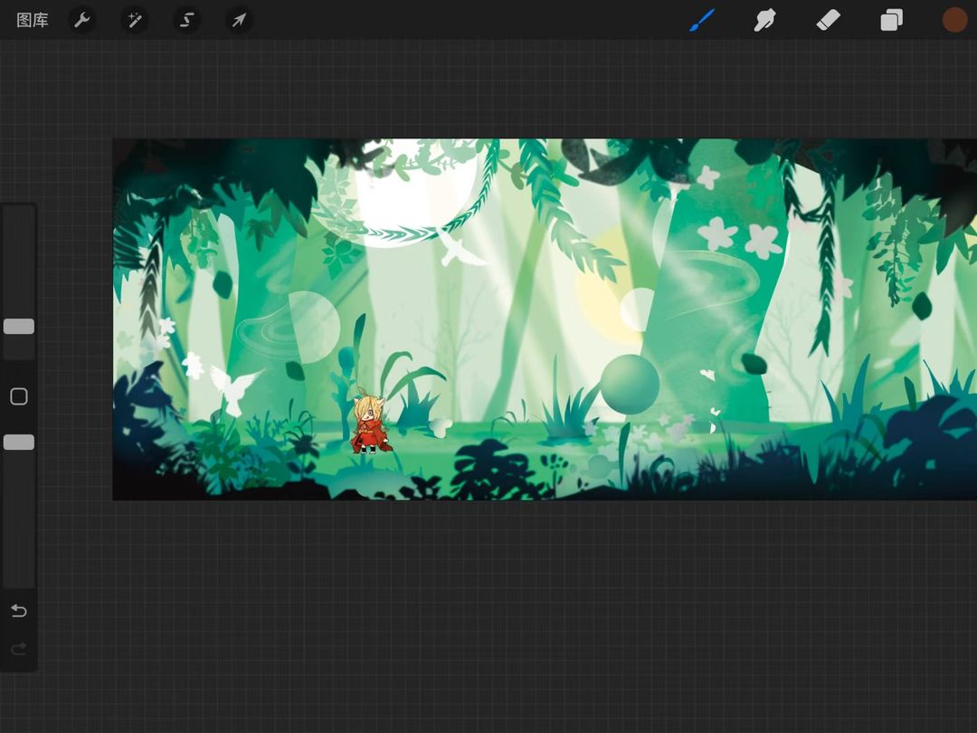Click the lower opacity slider handle
977x733 pixels.
point(19,443)
